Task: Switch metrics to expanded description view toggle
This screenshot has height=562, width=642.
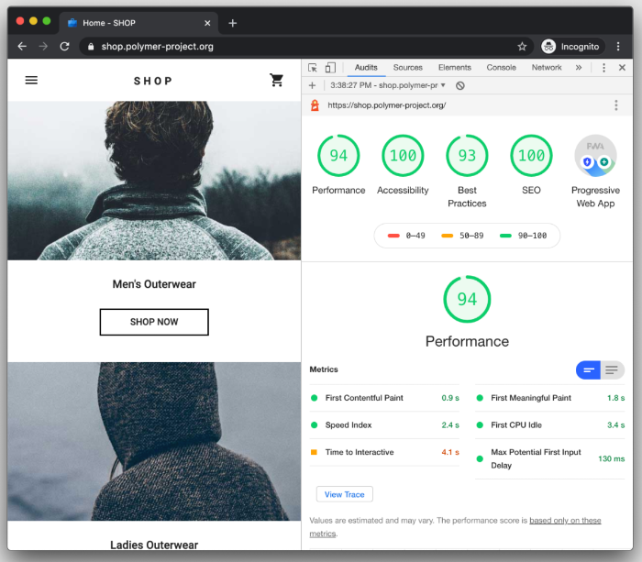Action: [x=612, y=370]
